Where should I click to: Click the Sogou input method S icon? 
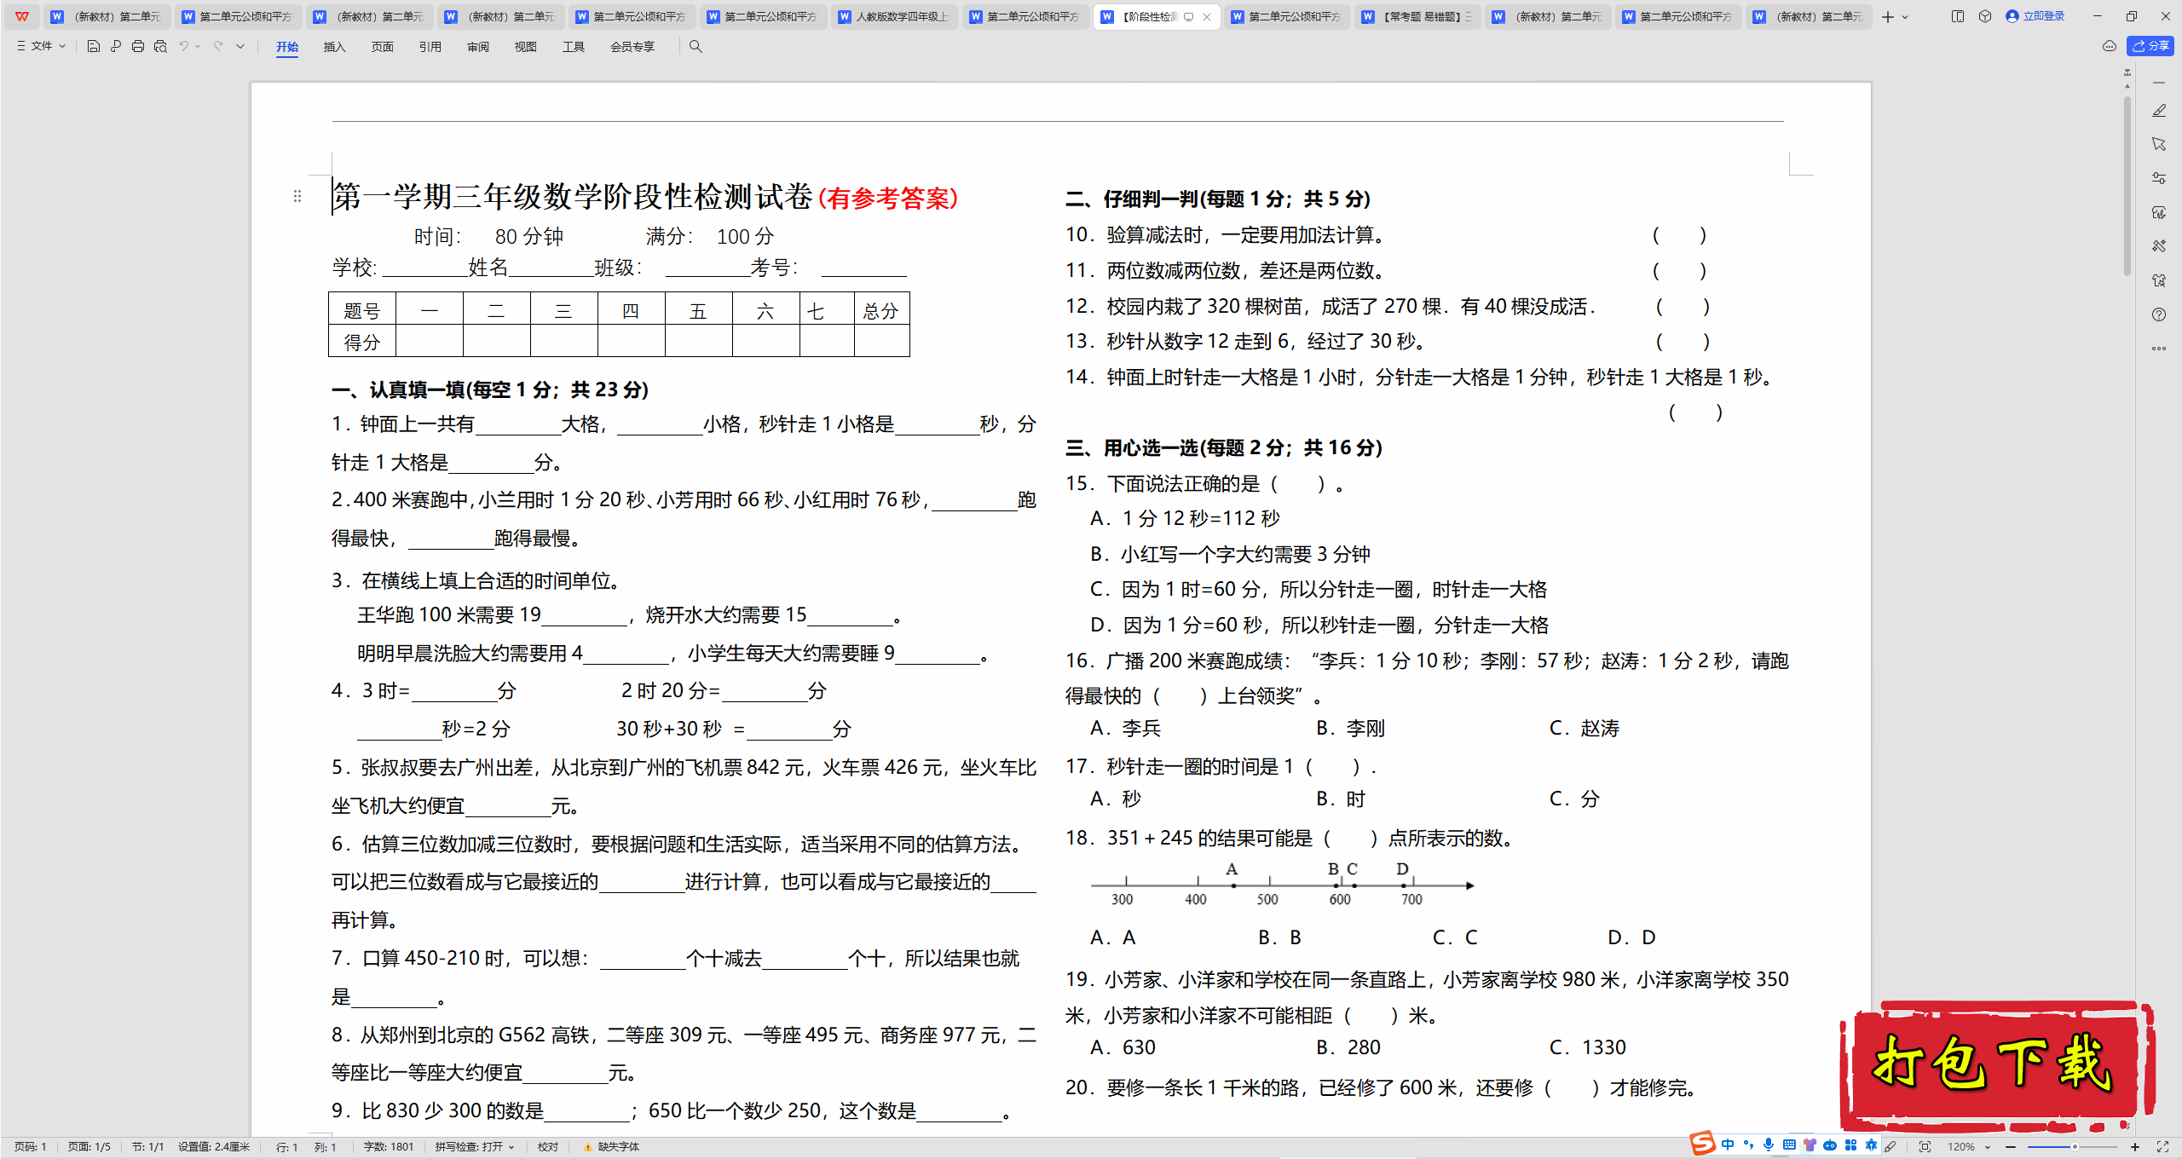click(1702, 1144)
